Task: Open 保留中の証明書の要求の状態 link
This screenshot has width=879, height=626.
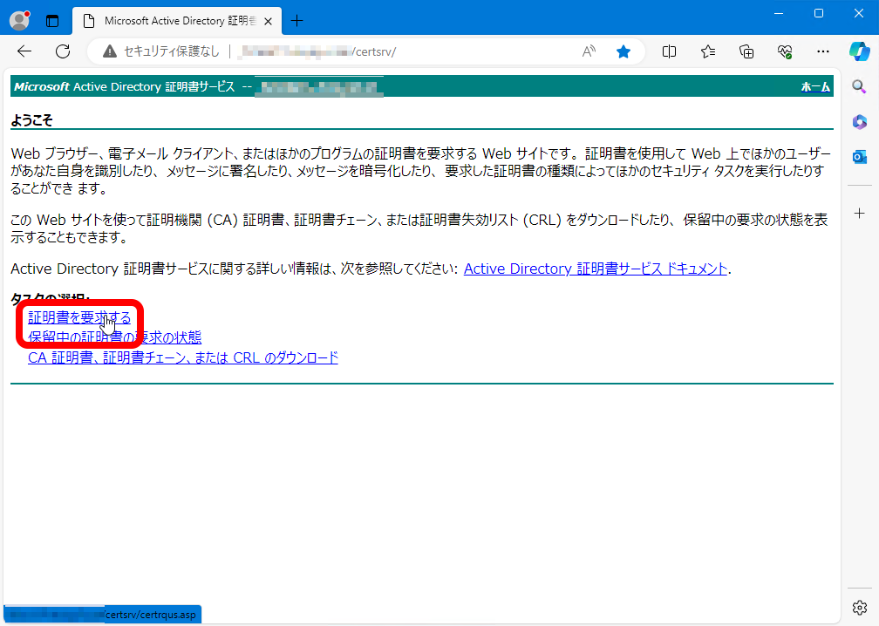Action: pos(114,337)
